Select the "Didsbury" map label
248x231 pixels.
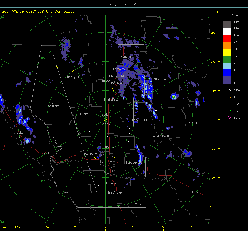104,123
